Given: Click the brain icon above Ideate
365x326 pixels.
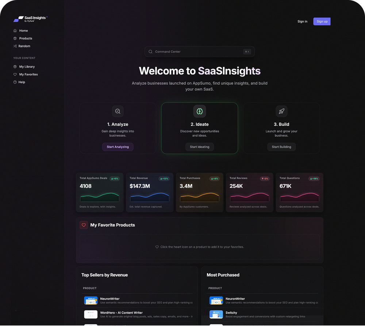Looking at the screenshot, I should pyautogui.click(x=200, y=111).
